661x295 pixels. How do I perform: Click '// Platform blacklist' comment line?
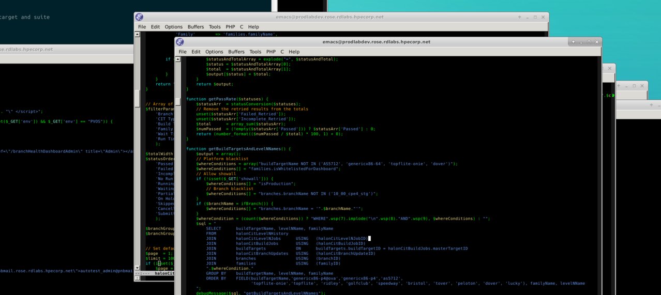coord(221,159)
